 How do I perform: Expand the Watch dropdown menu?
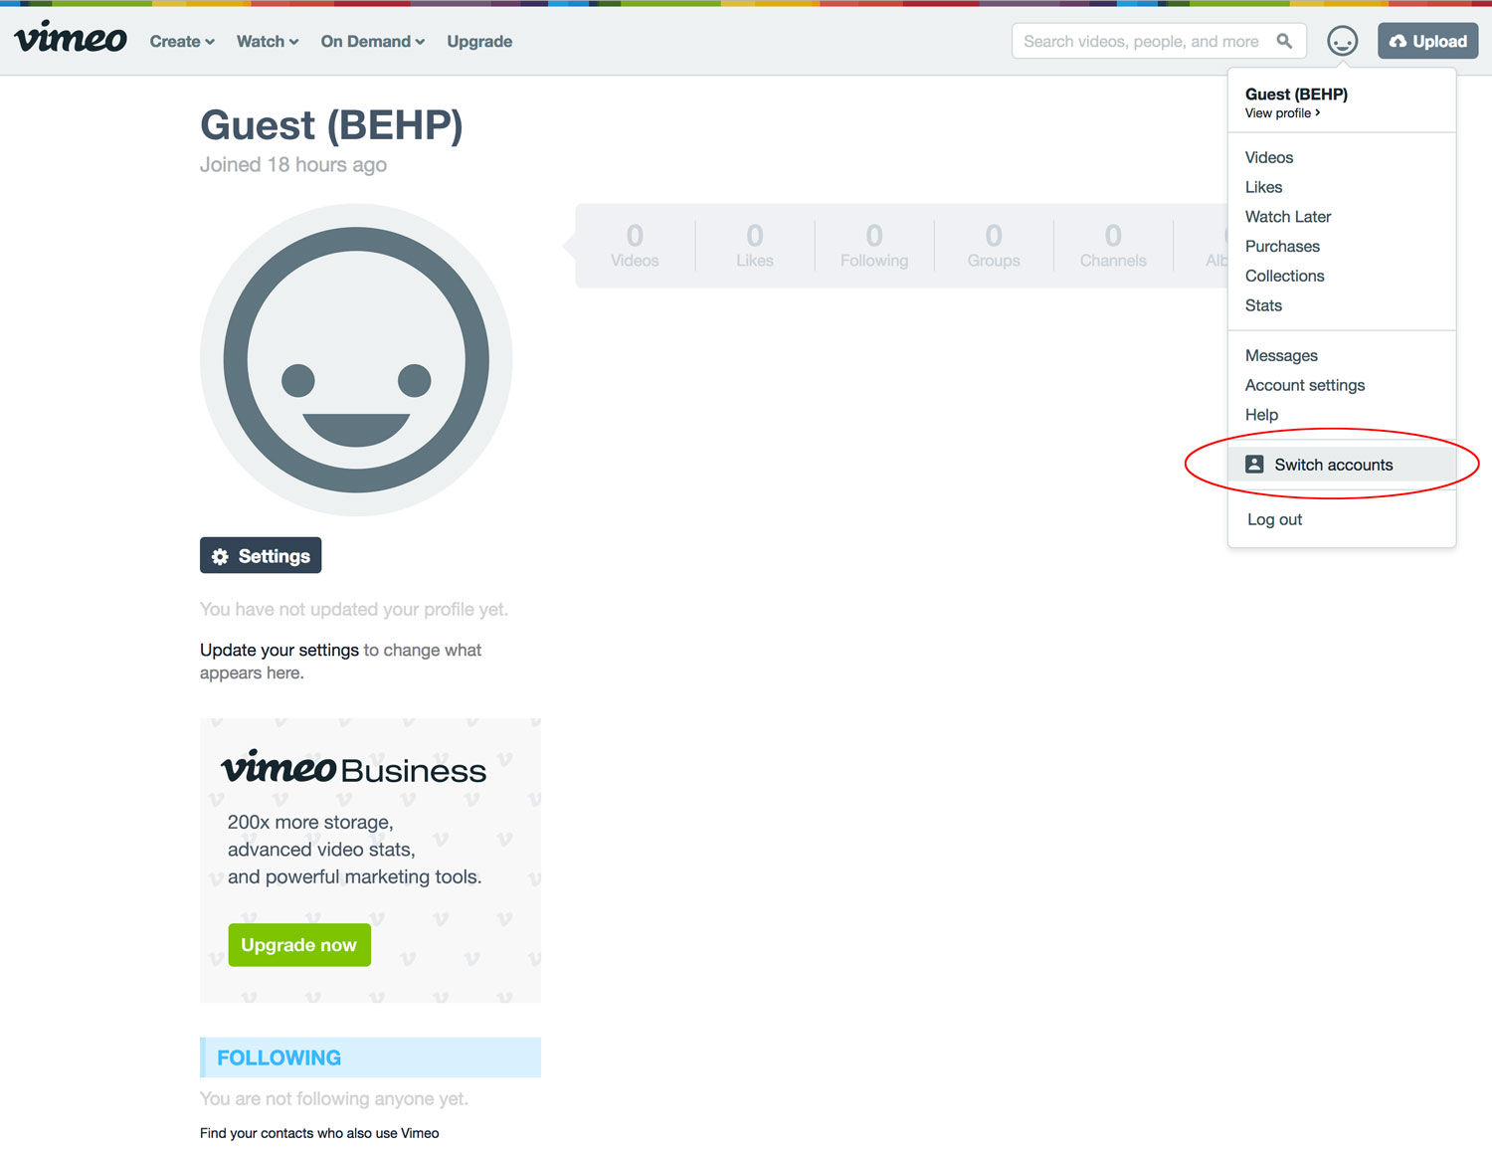267,42
